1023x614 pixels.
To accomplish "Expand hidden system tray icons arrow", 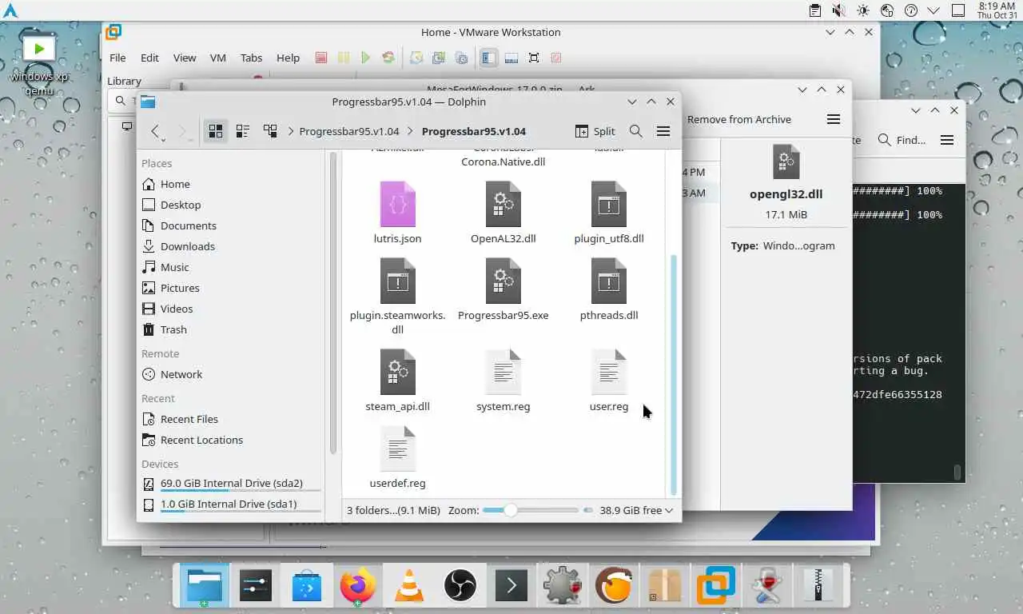I will pyautogui.click(x=933, y=10).
